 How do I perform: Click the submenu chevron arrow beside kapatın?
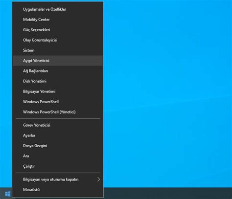point(98,179)
